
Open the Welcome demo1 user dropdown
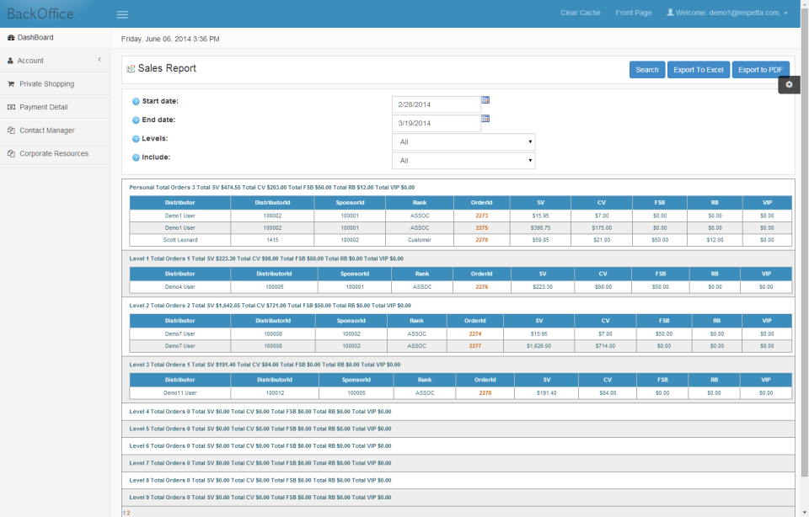pos(727,13)
